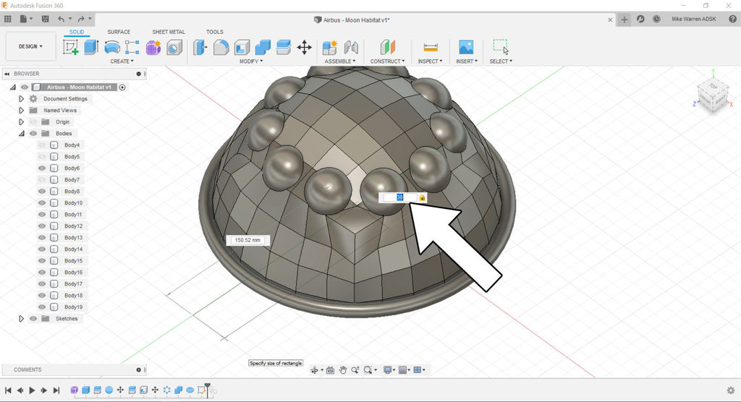This screenshot has width=741, height=402.
Task: Show hidden Body4 via its eye icon
Action: (x=42, y=145)
